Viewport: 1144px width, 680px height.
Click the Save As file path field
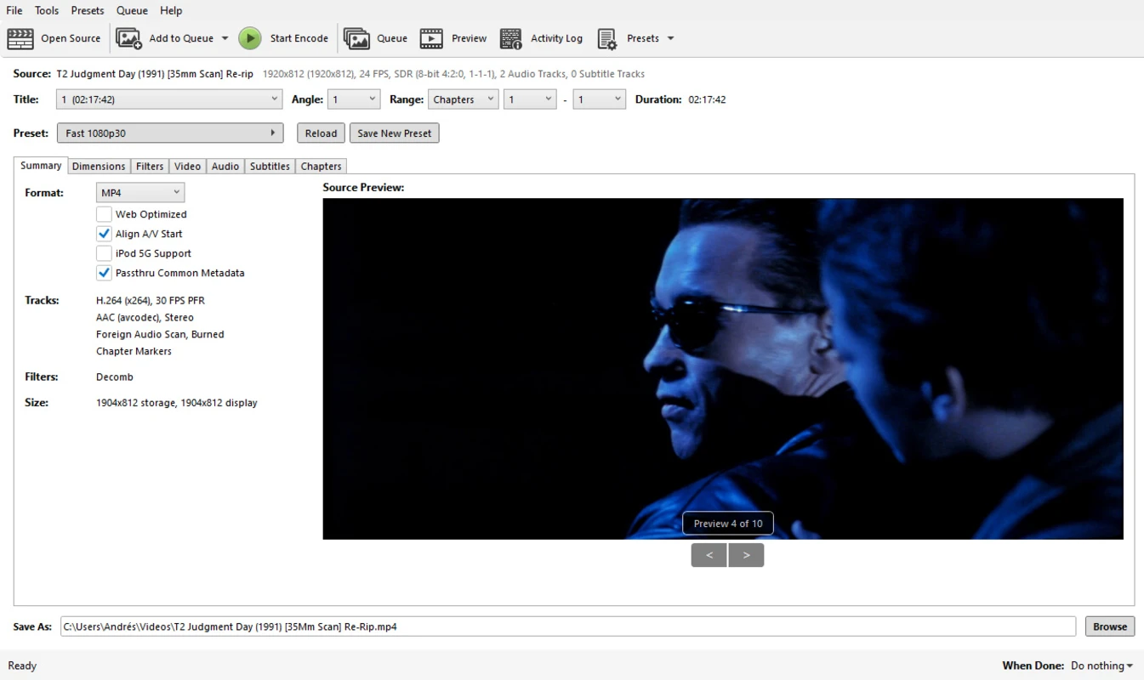coord(567,626)
